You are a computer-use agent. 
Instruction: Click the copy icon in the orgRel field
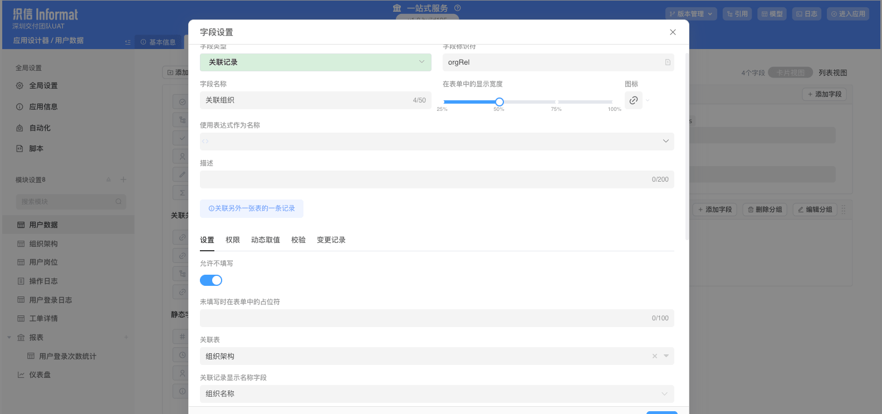667,62
